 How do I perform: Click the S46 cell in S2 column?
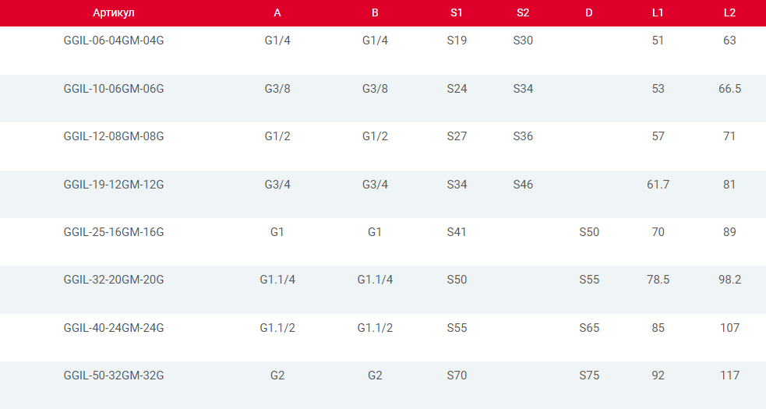tap(523, 185)
